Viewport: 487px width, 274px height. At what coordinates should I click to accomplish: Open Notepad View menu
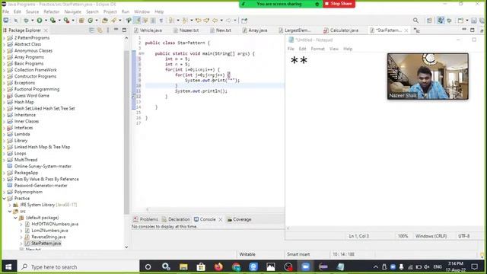334,49
